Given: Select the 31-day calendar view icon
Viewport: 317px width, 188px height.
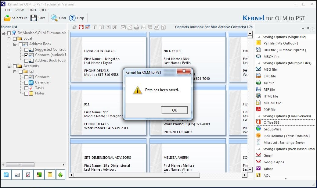Looking at the screenshot, I should 115,27.
